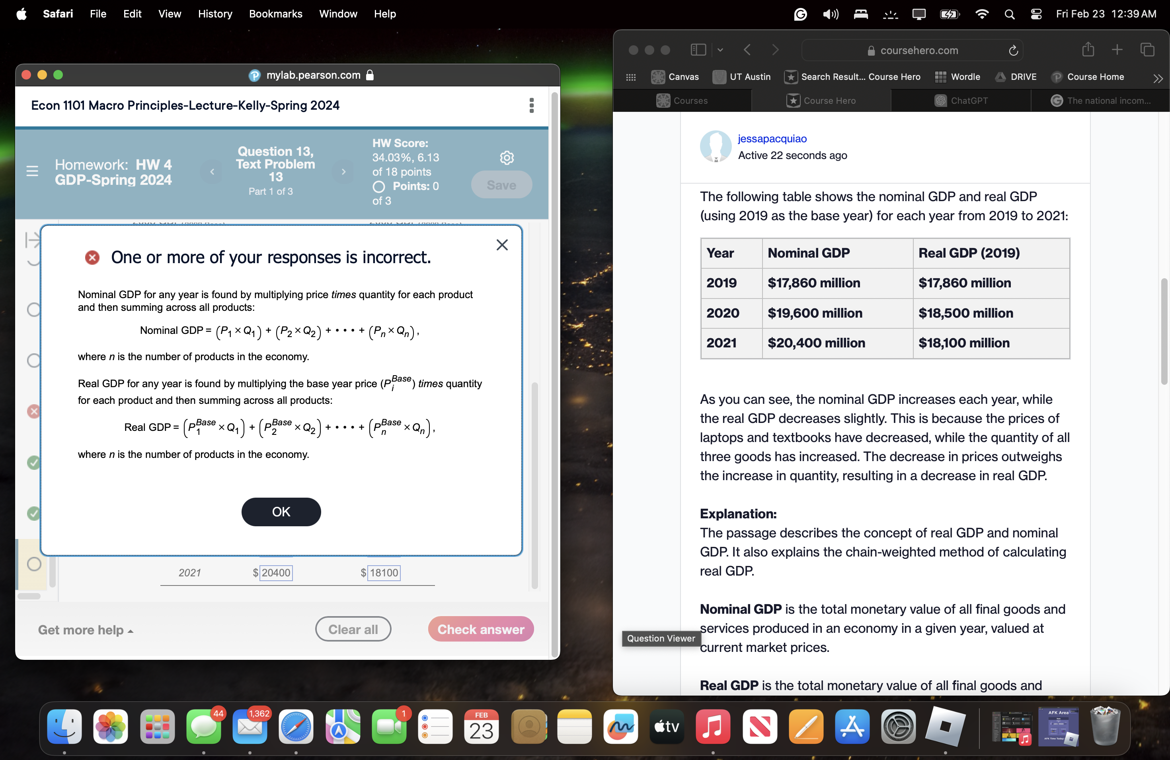
Task: Click the Course Hero page vertical scrollbar
Action: [1164, 332]
